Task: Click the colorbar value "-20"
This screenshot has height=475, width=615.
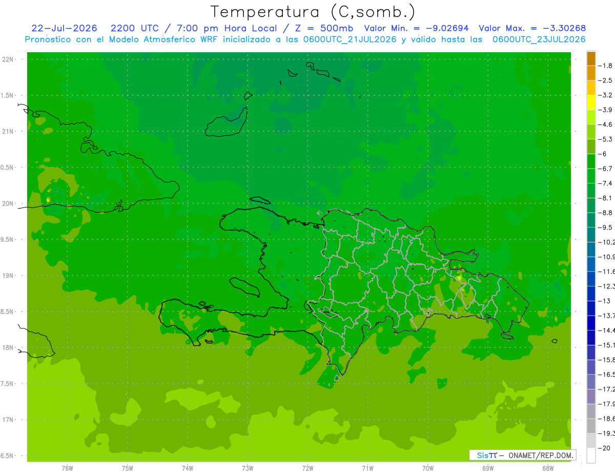Action: click(605, 448)
